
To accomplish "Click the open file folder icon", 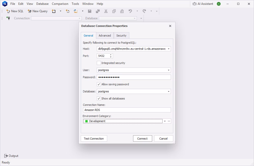I will pos(76,11).
